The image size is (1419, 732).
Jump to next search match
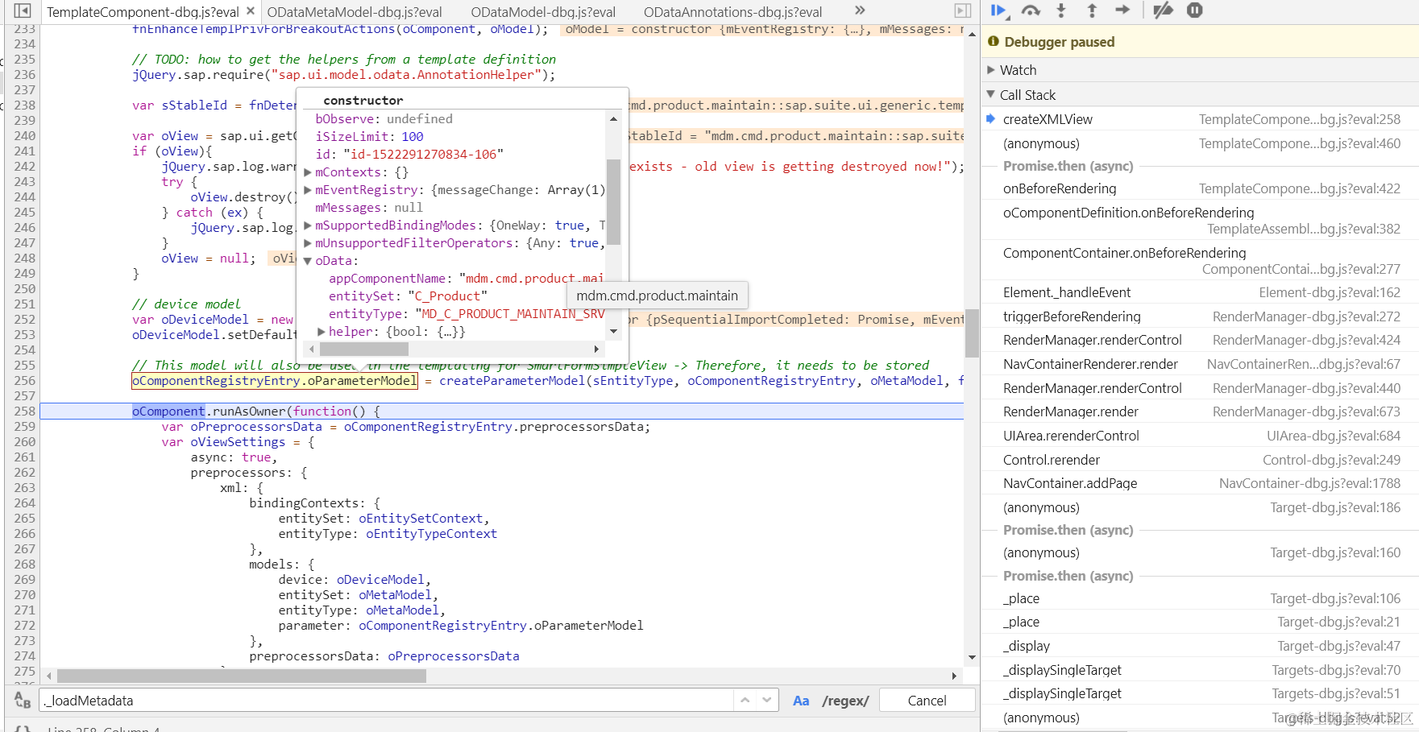point(766,701)
